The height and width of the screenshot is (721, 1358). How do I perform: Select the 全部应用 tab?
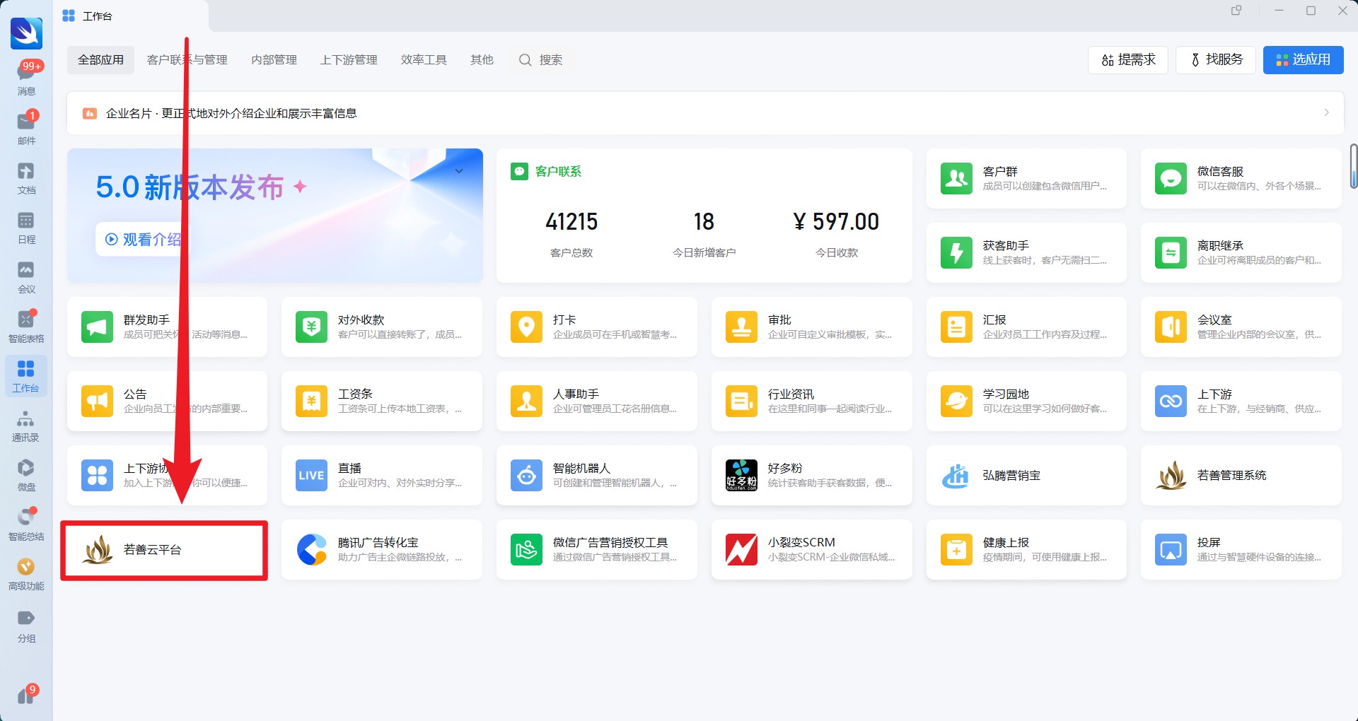pyautogui.click(x=100, y=60)
